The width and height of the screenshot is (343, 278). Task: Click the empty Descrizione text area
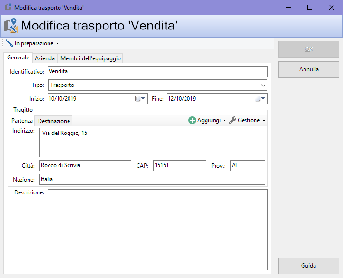(157, 230)
